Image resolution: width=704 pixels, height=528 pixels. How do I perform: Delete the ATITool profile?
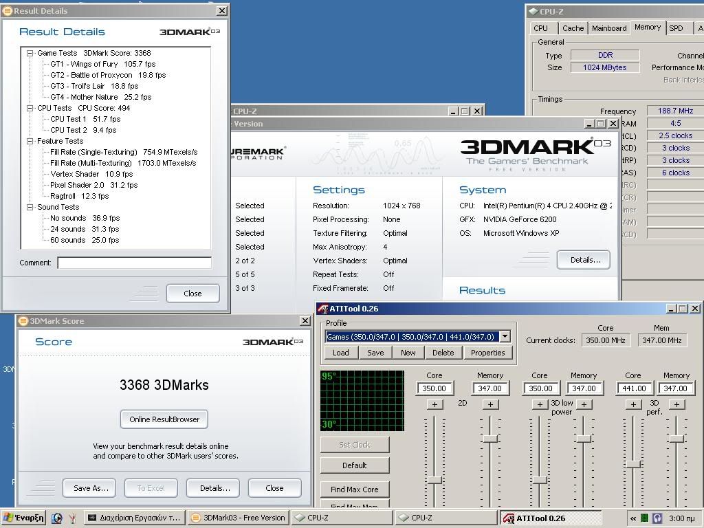click(443, 353)
